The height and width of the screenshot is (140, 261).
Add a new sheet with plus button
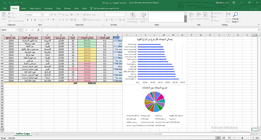[x=37, y=134]
